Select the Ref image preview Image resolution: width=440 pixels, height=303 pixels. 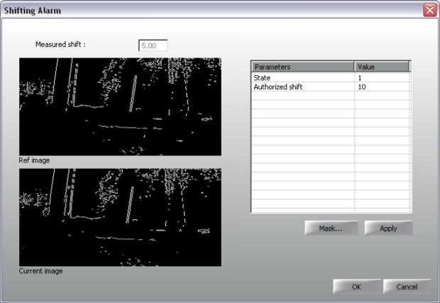click(120, 107)
